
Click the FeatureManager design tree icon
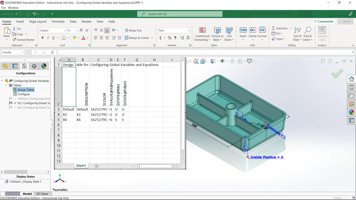pyautogui.click(x=5, y=66)
